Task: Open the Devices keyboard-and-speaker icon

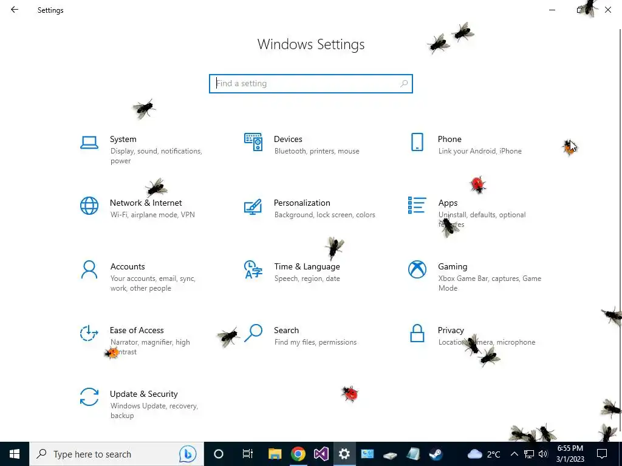Action: [x=253, y=142]
